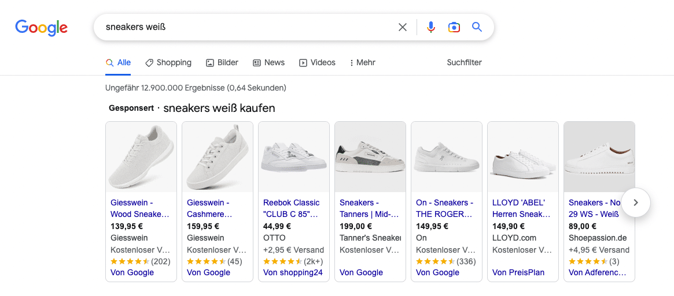Open Google Lens camera search
The width and height of the screenshot is (674, 296).
pos(454,27)
